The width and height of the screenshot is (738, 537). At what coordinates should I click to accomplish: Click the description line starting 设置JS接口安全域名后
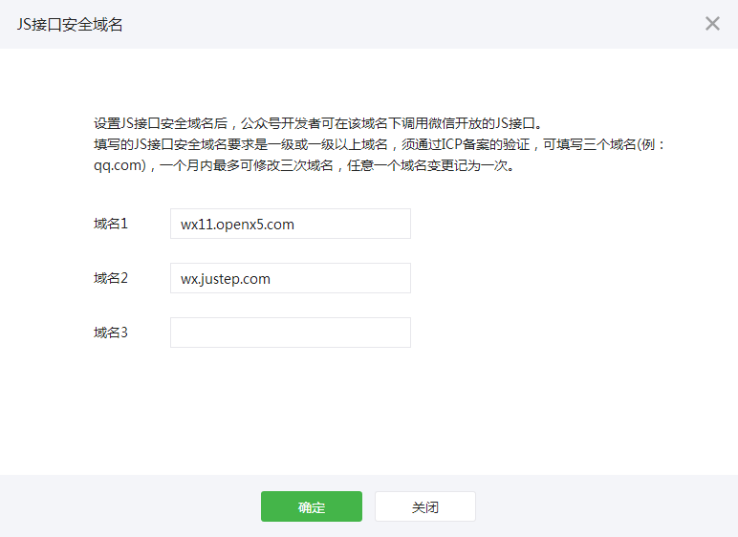coord(318,123)
